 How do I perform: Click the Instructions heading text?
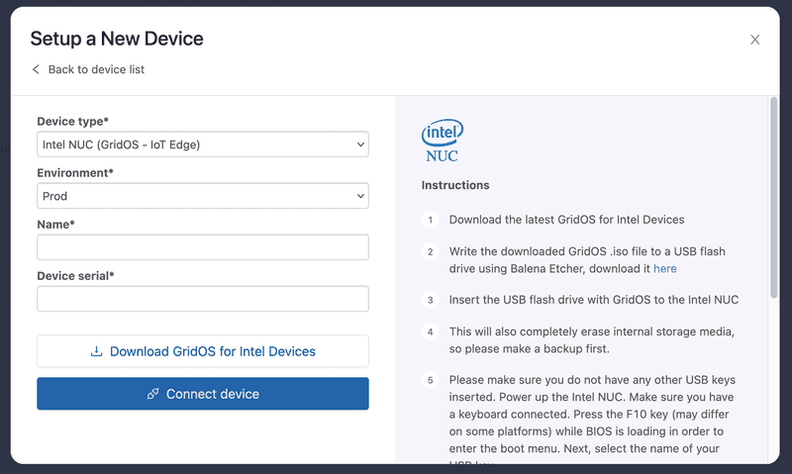tap(455, 185)
